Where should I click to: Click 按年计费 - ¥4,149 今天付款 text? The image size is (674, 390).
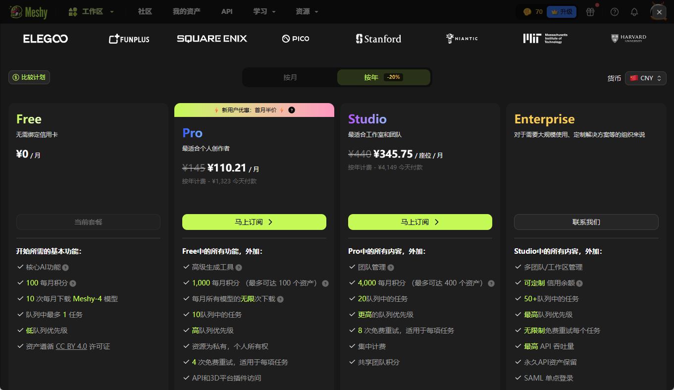385,167
